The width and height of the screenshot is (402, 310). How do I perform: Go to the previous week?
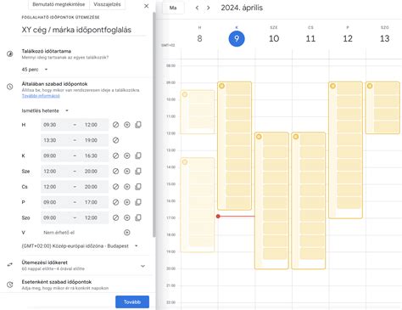[x=197, y=8]
